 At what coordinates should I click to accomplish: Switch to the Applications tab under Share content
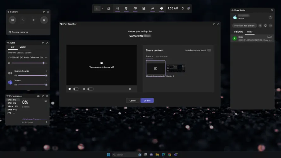pyautogui.click(x=162, y=56)
